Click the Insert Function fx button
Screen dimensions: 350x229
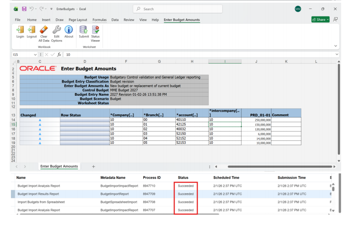[x=59, y=55]
